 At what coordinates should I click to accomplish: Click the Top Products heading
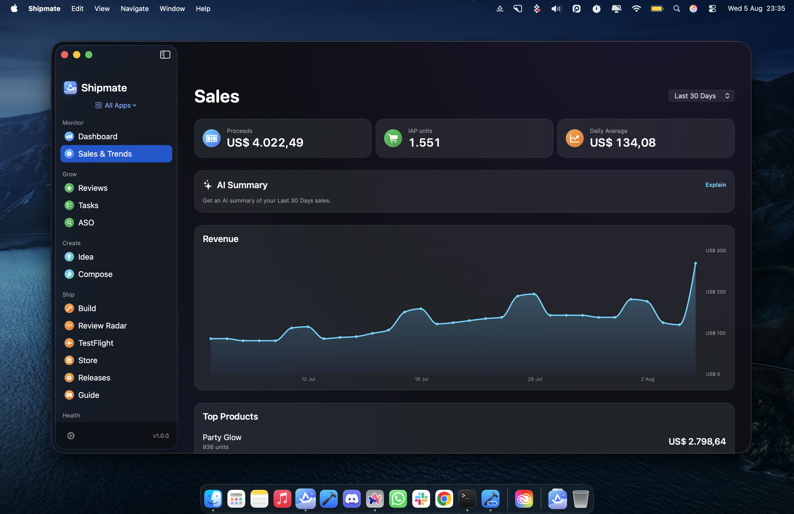pos(230,416)
